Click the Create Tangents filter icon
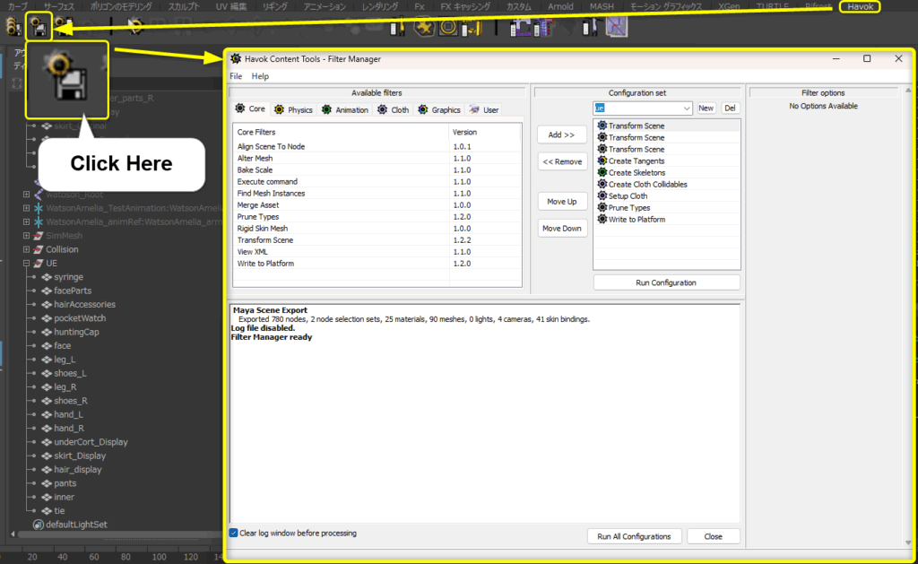 pos(602,161)
